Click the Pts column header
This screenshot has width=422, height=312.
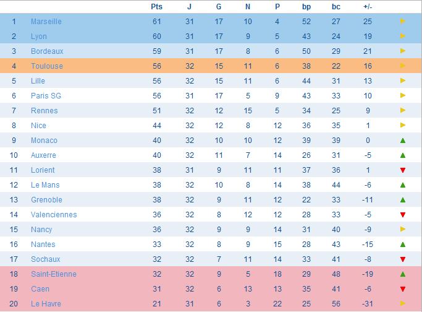click(x=157, y=7)
